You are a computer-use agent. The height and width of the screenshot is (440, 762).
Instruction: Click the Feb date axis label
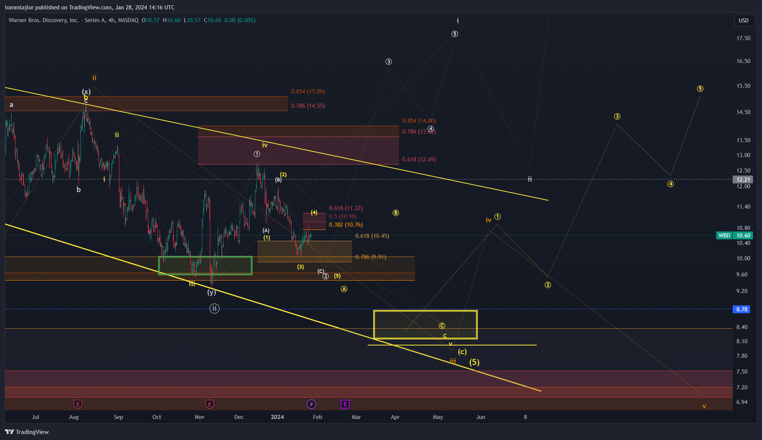click(318, 417)
